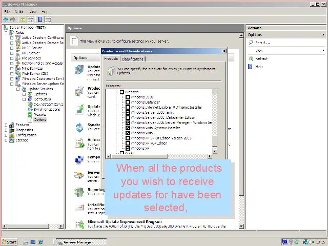328x246 pixels.
Task: Click products list scroll down arrow
Action: point(215,151)
